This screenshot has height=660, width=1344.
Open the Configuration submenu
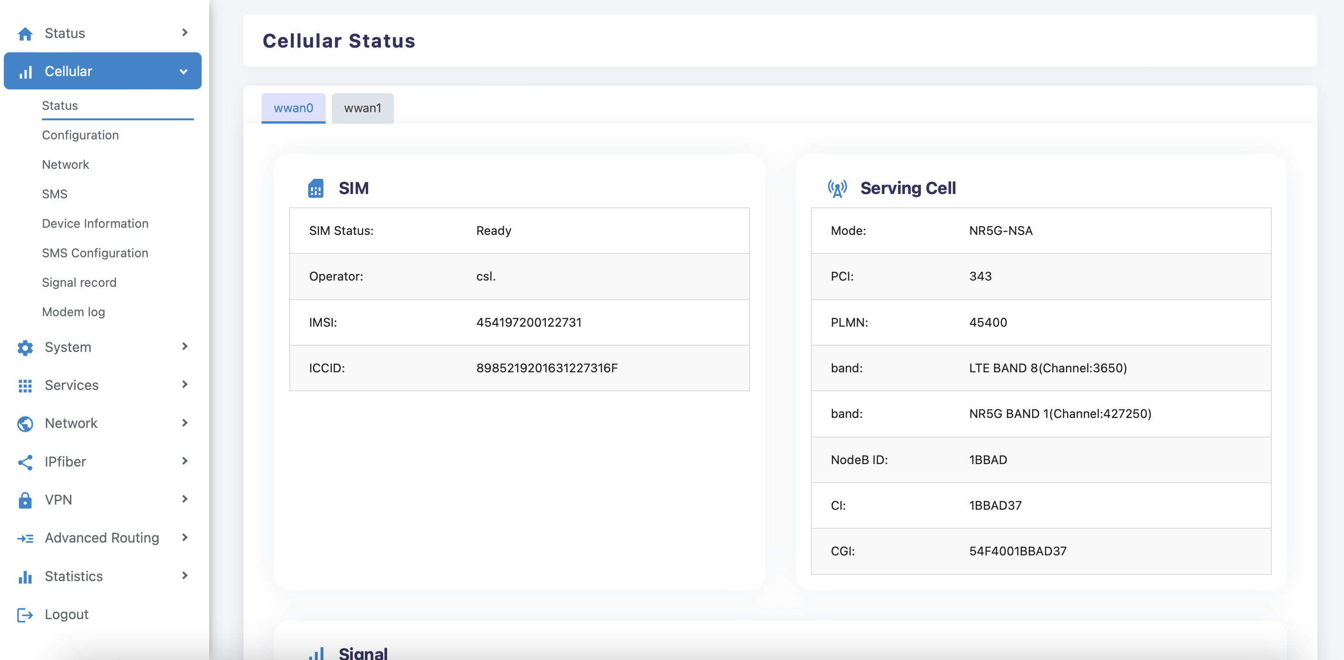[80, 135]
